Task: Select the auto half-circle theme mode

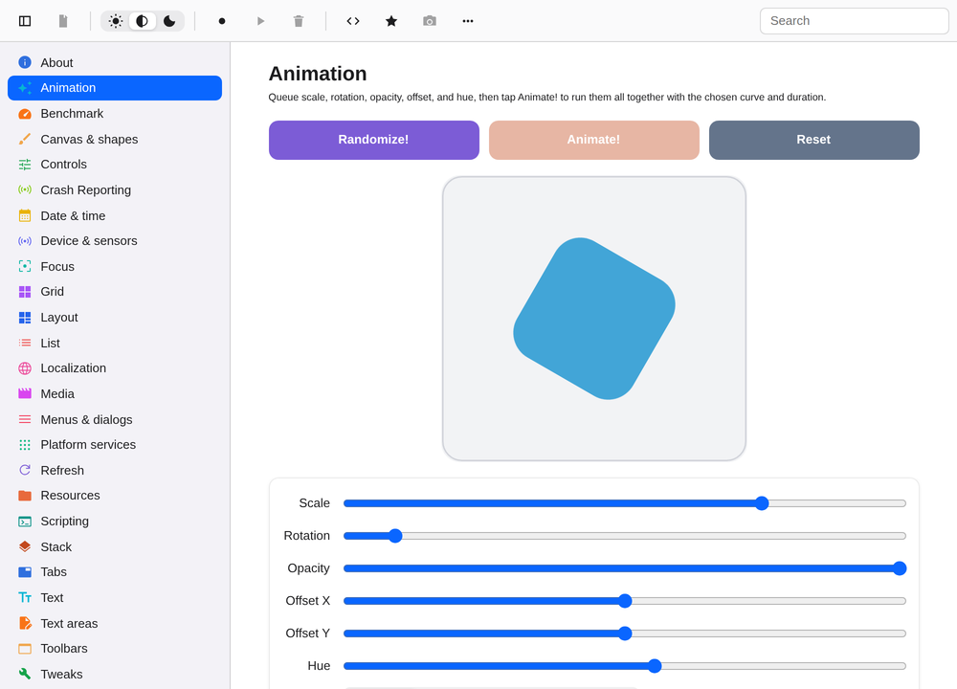Action: [143, 21]
